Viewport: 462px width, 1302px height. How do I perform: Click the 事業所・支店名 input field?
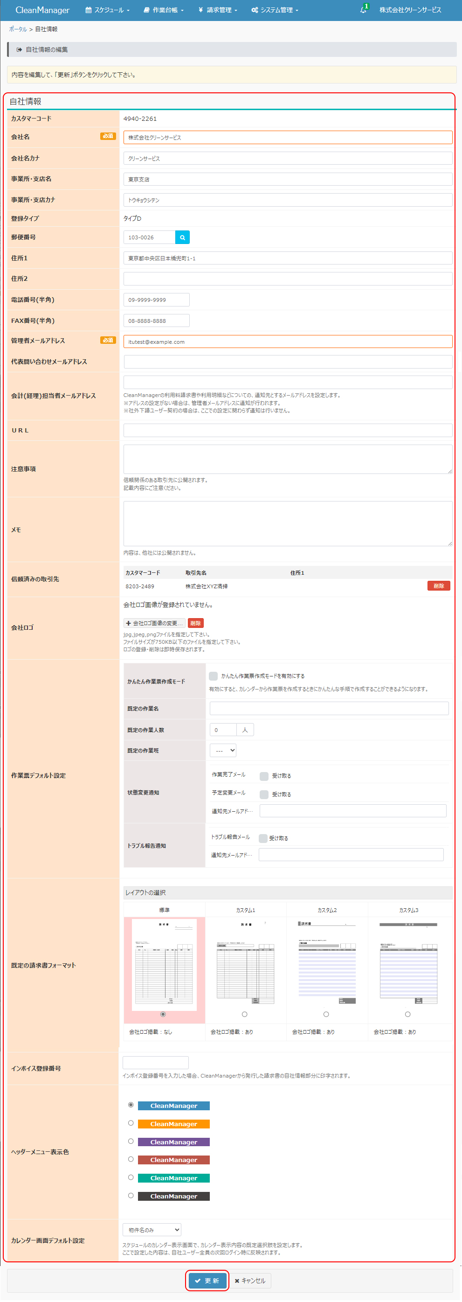point(288,180)
